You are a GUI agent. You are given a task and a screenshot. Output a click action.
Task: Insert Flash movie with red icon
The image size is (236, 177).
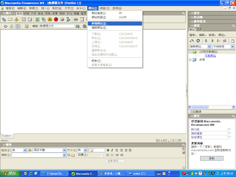click(x=56, y=19)
